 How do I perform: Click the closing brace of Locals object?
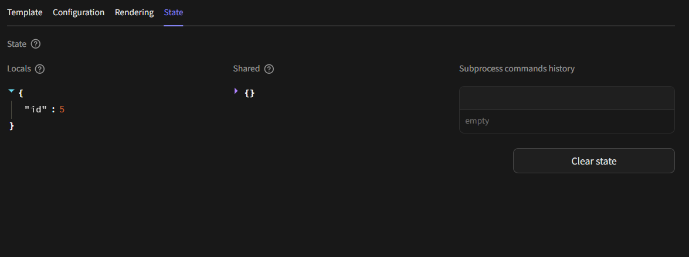12,126
